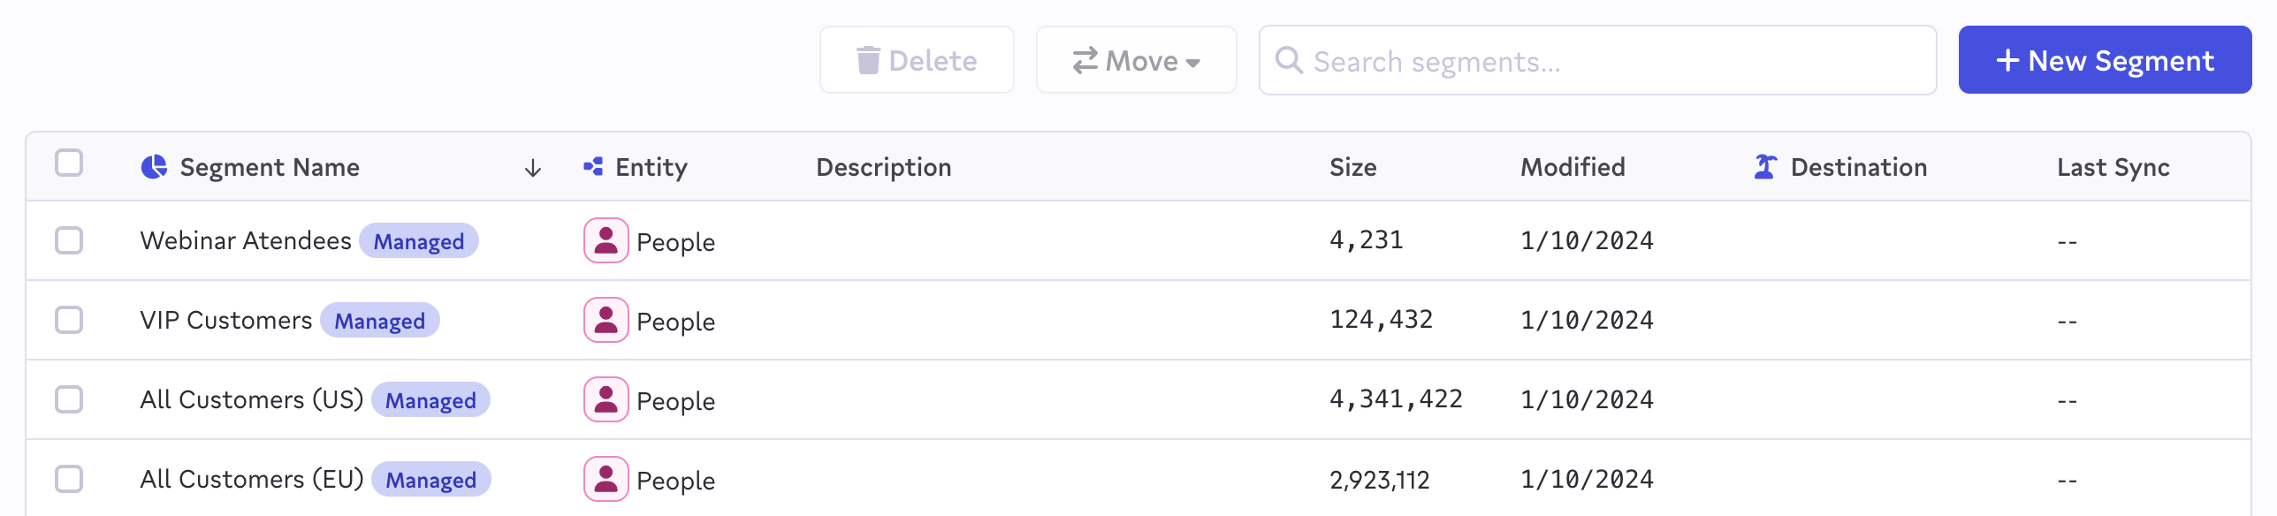Click the sort arrow next to Segment Name
The width and height of the screenshot is (2277, 516).
coord(532,168)
